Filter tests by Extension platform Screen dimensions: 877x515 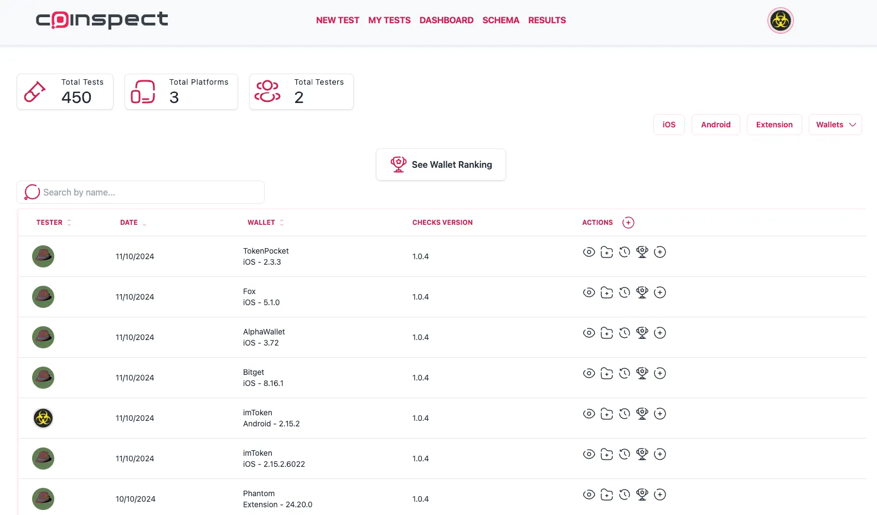coord(775,125)
